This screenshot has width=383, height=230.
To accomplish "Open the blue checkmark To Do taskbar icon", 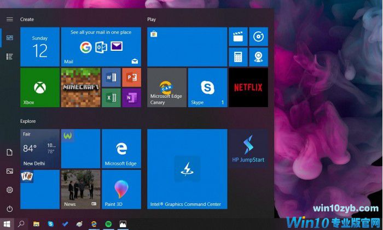I will (x=65, y=223).
